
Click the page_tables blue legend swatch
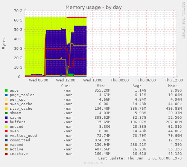pyautogui.click(x=6, y=95)
